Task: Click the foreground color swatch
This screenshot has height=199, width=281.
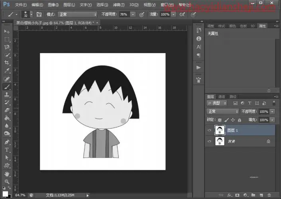Action: [5, 194]
